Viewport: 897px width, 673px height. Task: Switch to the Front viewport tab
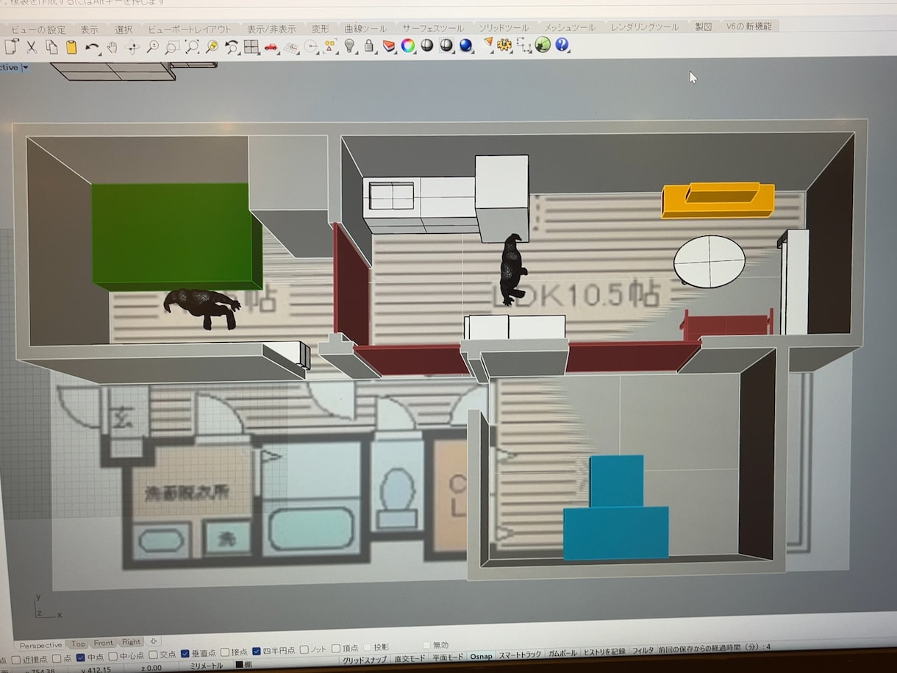tap(104, 643)
